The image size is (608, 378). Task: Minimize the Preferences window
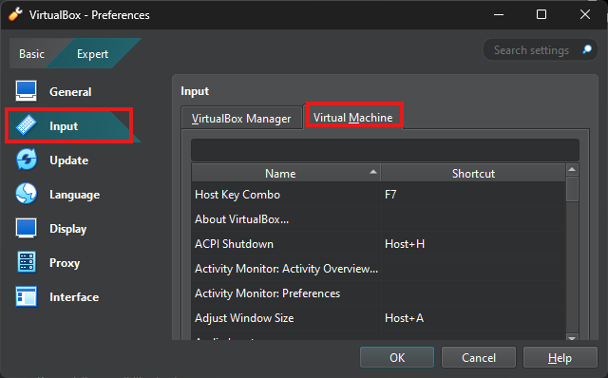click(499, 15)
